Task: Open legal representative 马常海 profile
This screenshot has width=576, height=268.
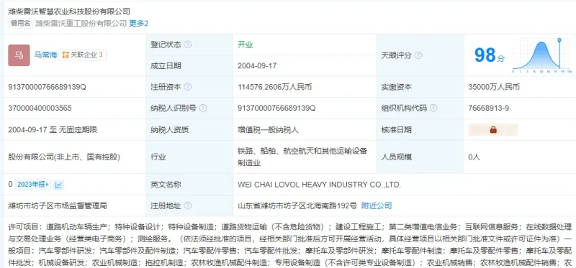Action: [45, 55]
